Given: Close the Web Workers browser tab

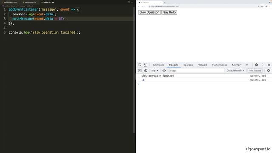Looking at the screenshot, I should [x=161, y=3].
